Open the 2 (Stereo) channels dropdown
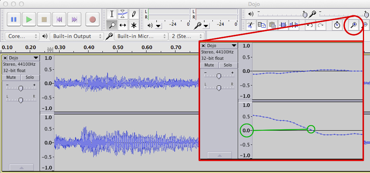Viewport: 370px width, 173px height. (183, 36)
